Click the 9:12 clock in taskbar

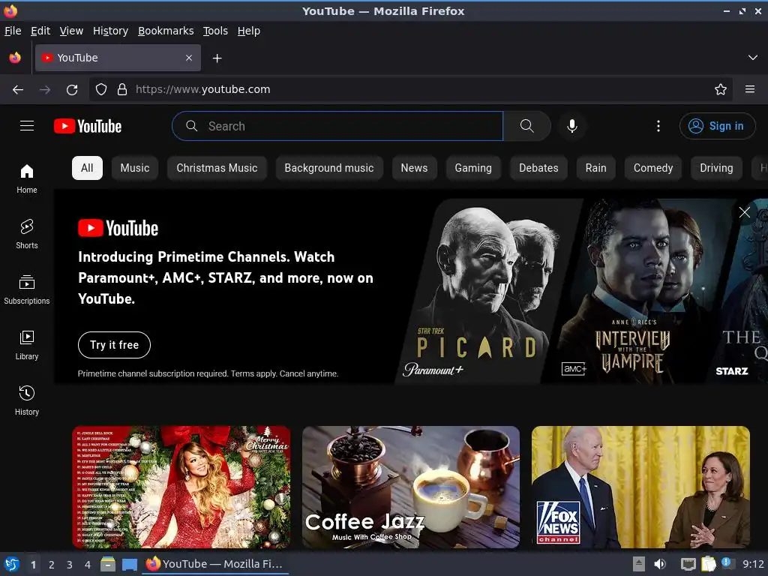point(753,564)
